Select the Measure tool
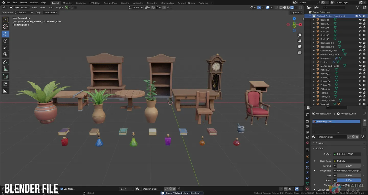 (x=5, y=69)
